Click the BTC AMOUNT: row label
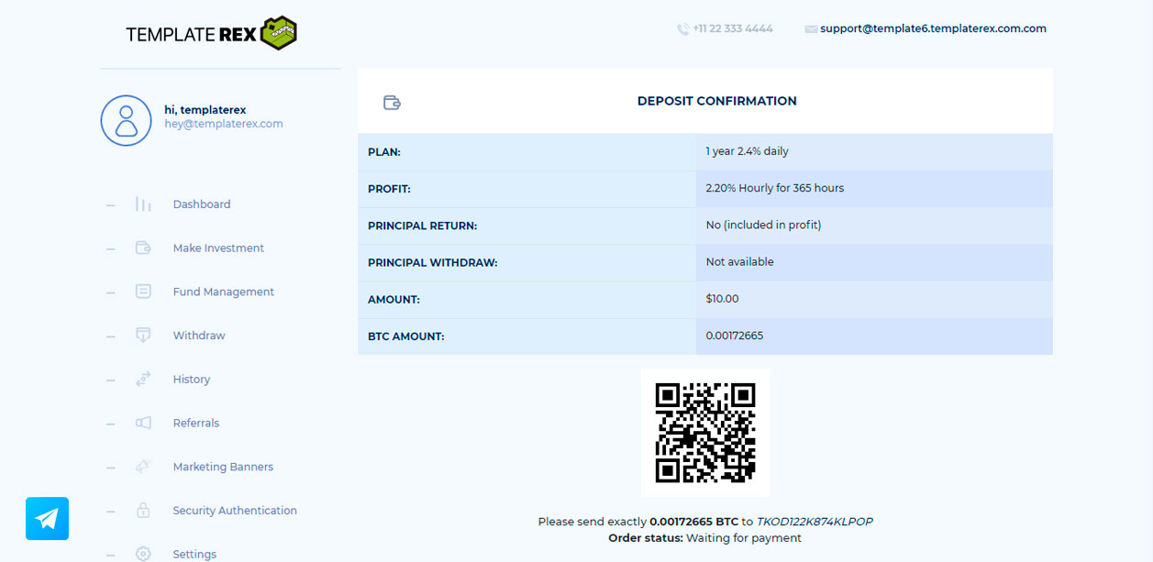The width and height of the screenshot is (1153, 562). click(x=406, y=336)
